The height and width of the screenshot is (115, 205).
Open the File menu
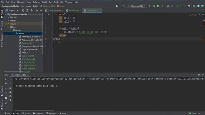coord(2,2)
